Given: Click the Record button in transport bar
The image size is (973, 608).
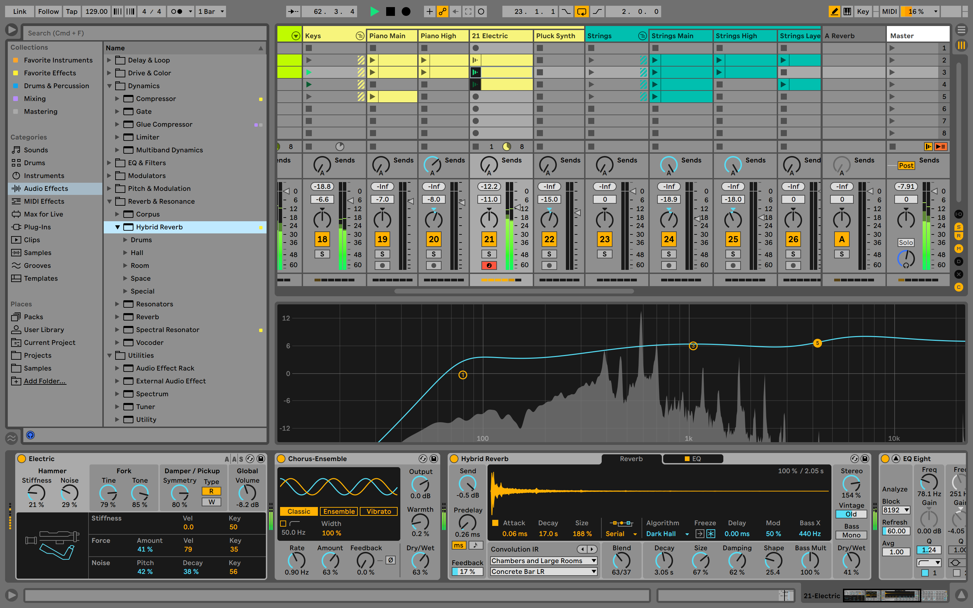Looking at the screenshot, I should [406, 10].
